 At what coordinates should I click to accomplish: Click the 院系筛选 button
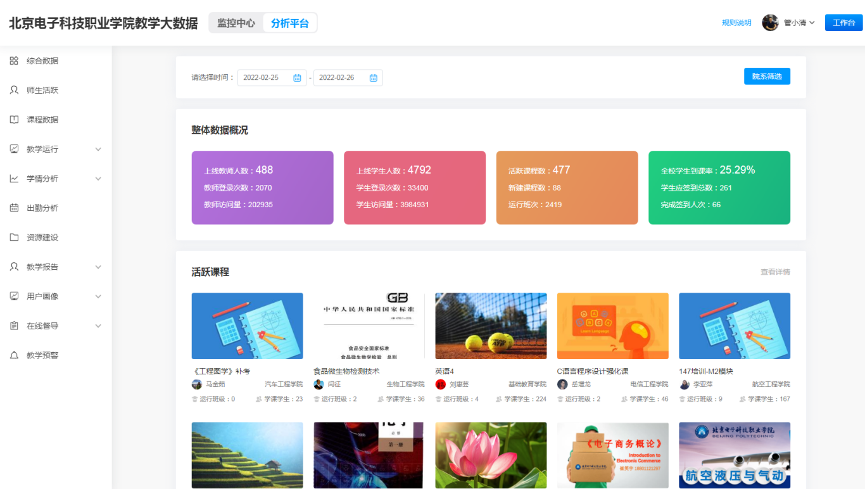tap(767, 77)
